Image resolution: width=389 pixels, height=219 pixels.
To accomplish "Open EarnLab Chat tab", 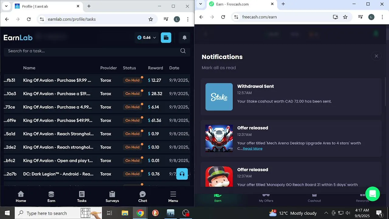I will [143, 197].
